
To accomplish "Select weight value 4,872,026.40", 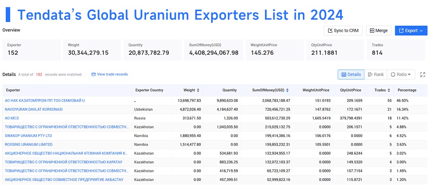I will (x=190, y=109).
